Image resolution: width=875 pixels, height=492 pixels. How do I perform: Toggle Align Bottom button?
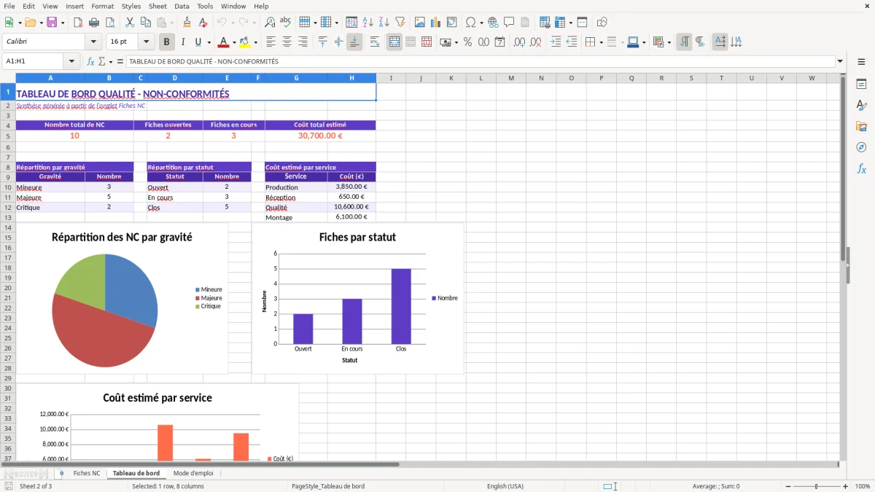click(x=354, y=42)
